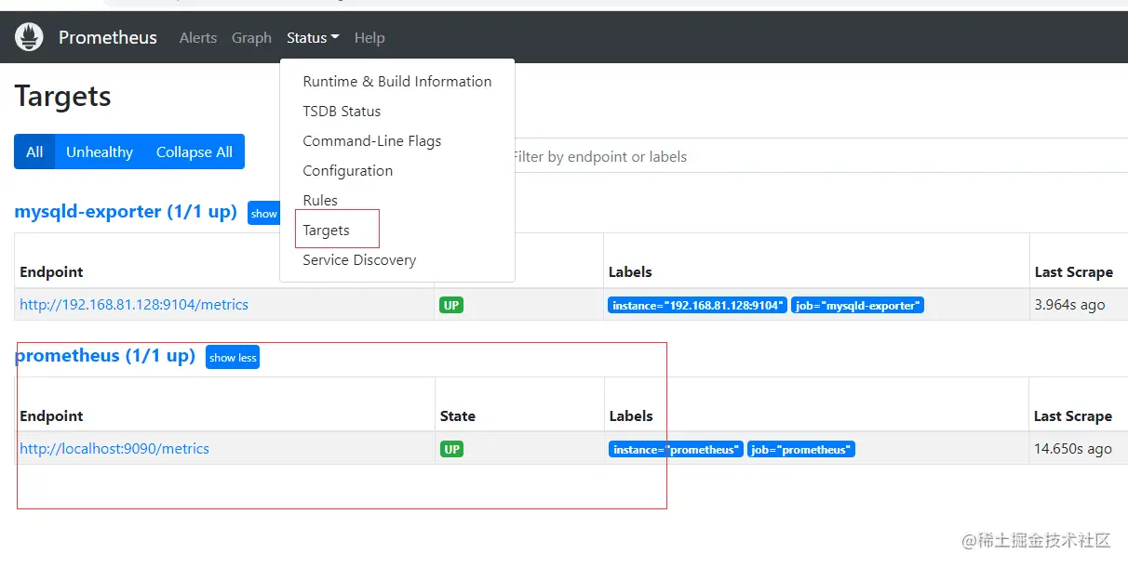Open Command-Line Flags entry

coord(397,141)
